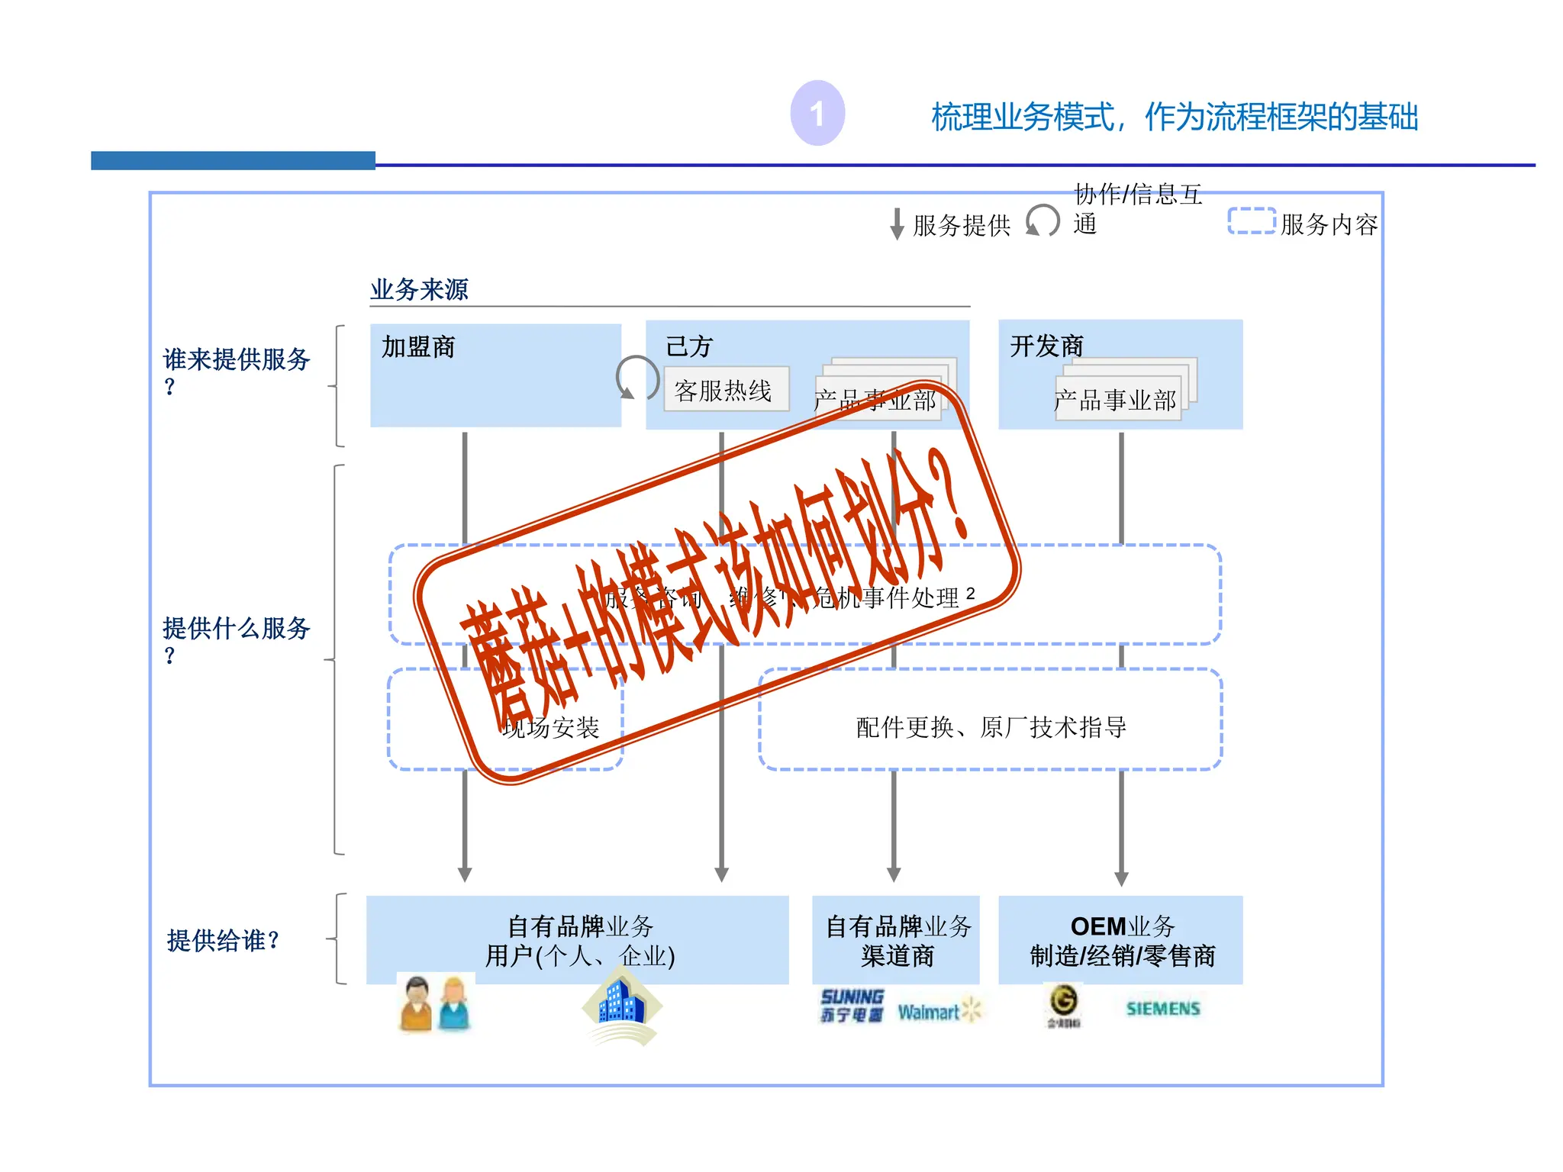Select 谁来提供服务? label

pyautogui.click(x=237, y=372)
